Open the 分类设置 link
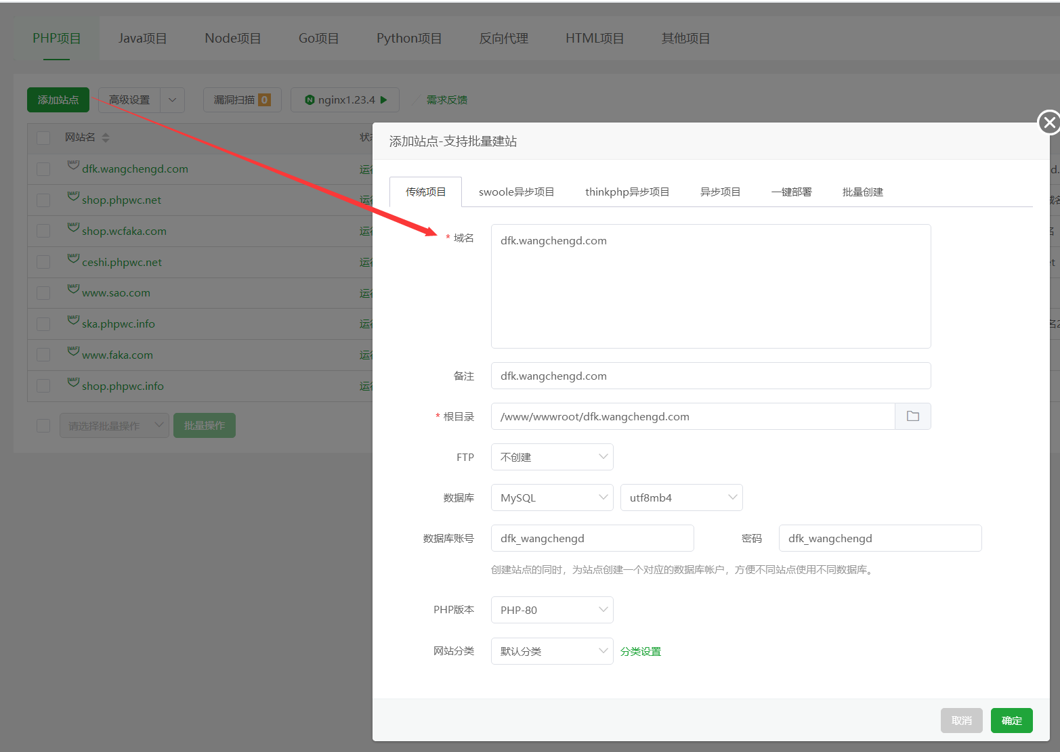Screen dimensions: 1060x752 point(641,651)
